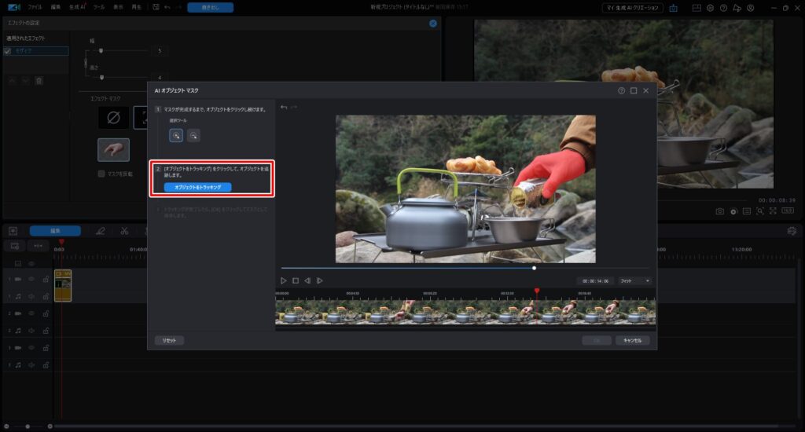This screenshot has height=432, width=805.
Task: Select the add-to-selection object tool
Action: click(x=176, y=135)
